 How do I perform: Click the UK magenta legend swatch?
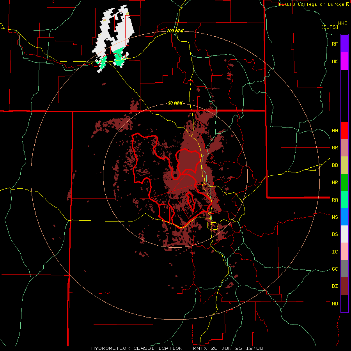[x=344, y=61]
